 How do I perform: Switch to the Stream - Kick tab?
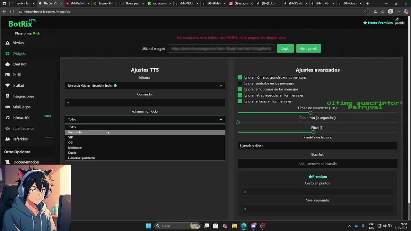coord(104,4)
